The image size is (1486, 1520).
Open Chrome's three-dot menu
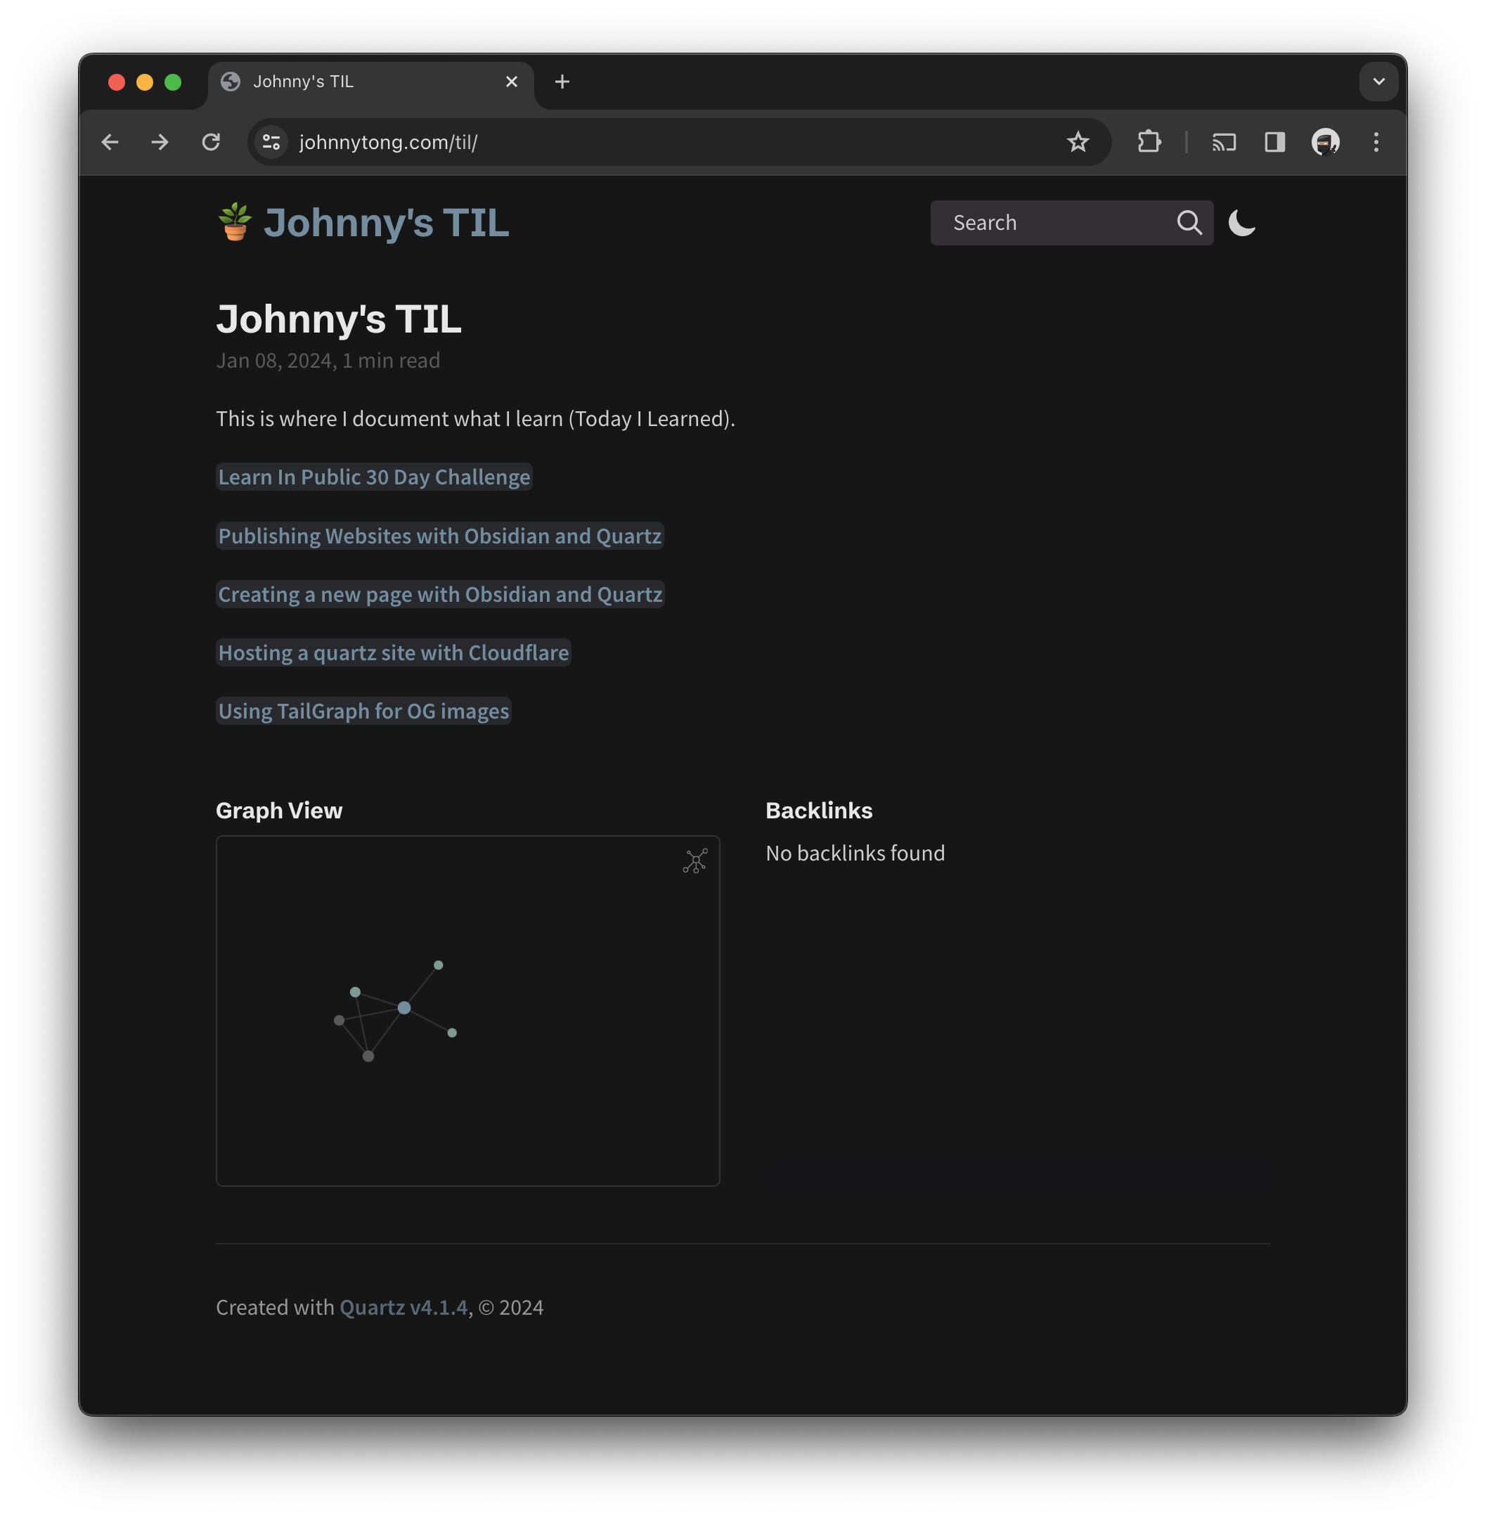(x=1376, y=142)
